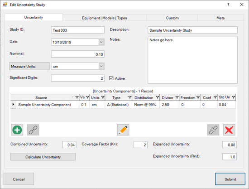Viewport: 249px width, 189px height.
Task: Switch to the Equipment | Models | Types tab
Action: pyautogui.click(x=105, y=18)
